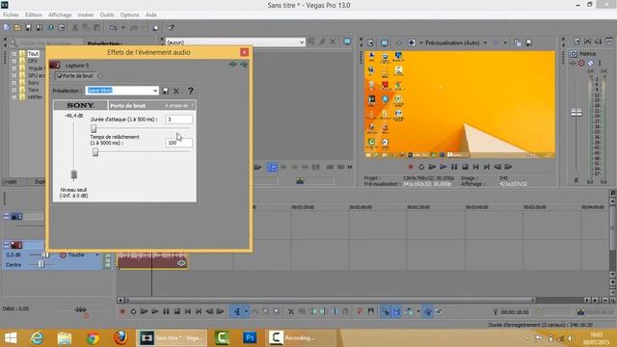617x347 pixels.
Task: Click the Insert marker icon in bottom toolbar
Action: coord(360,311)
